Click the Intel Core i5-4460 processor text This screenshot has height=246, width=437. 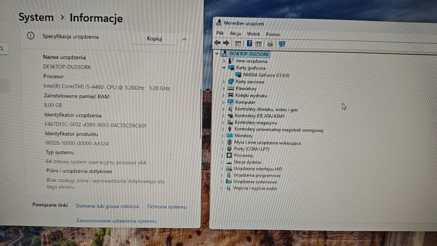coord(107,87)
